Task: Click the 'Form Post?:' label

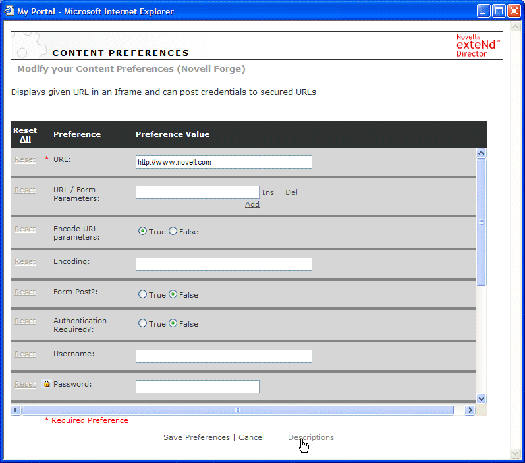Action: 75,292
